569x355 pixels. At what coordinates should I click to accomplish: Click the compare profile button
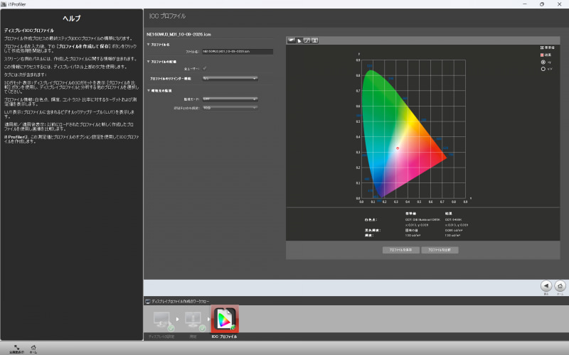440,250
